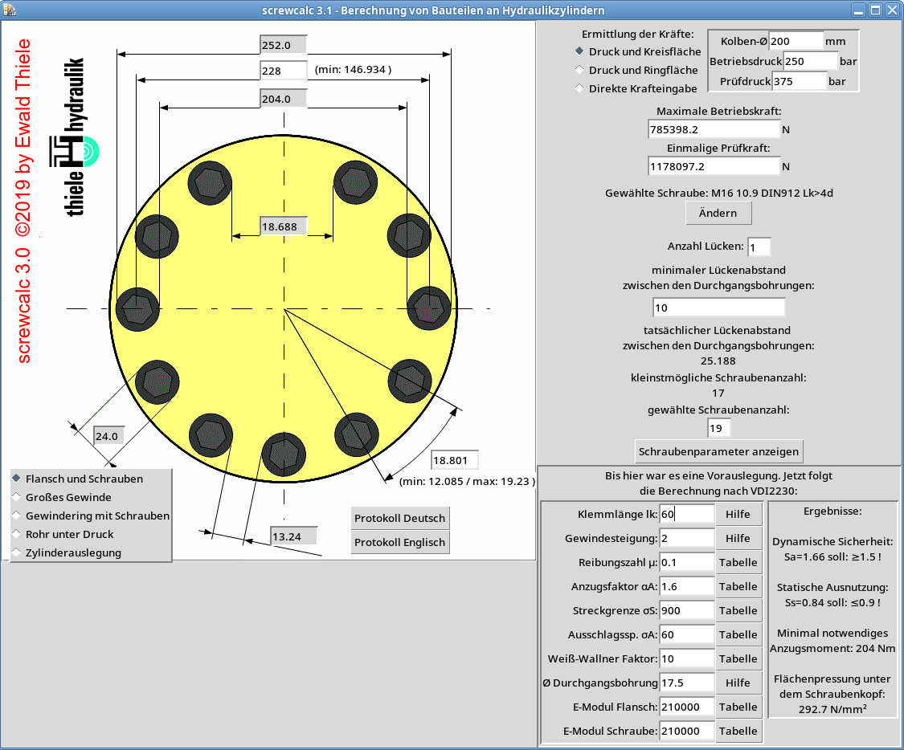Open Tabelle for Reibungszahl μ
The image size is (904, 750).
pos(738,562)
